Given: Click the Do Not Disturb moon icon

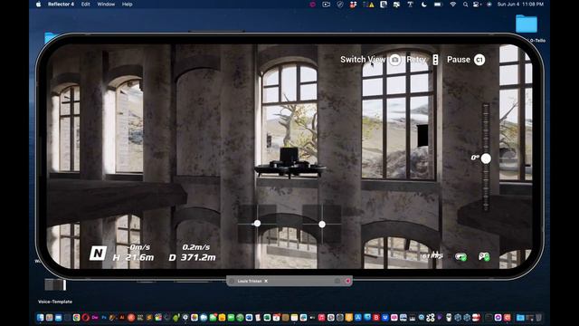Looking at the screenshot, I should [x=424, y=5].
